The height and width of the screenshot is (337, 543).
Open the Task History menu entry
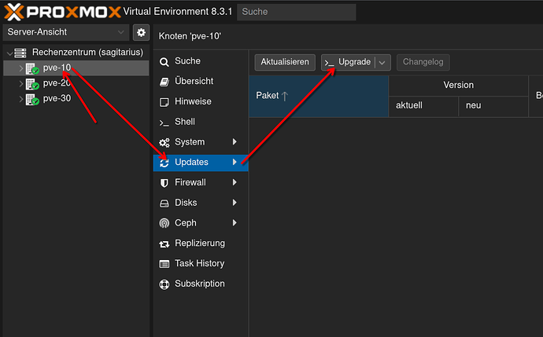click(201, 263)
